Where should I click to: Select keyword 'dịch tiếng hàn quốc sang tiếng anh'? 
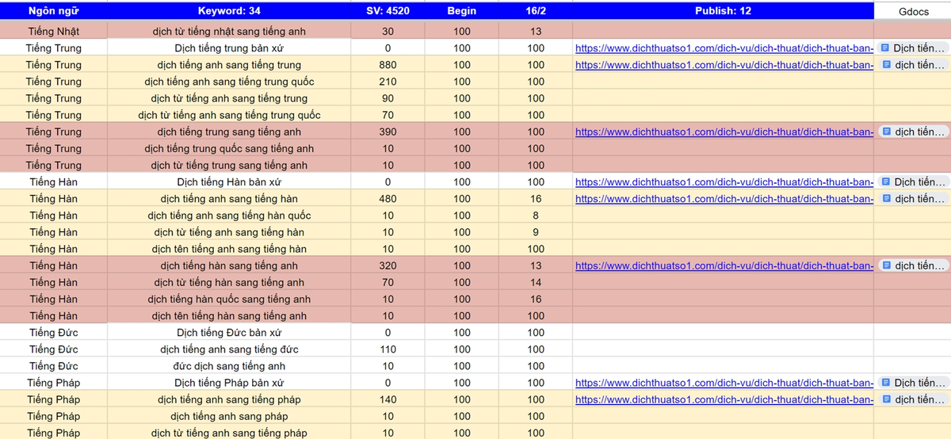tap(229, 299)
